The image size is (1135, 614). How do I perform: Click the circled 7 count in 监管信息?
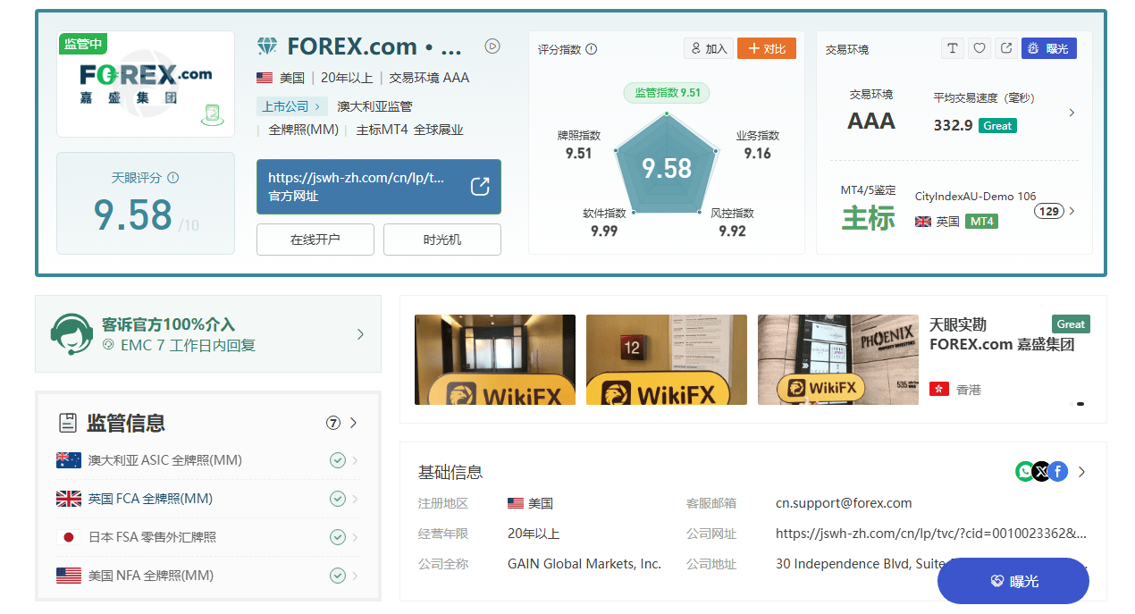333,423
